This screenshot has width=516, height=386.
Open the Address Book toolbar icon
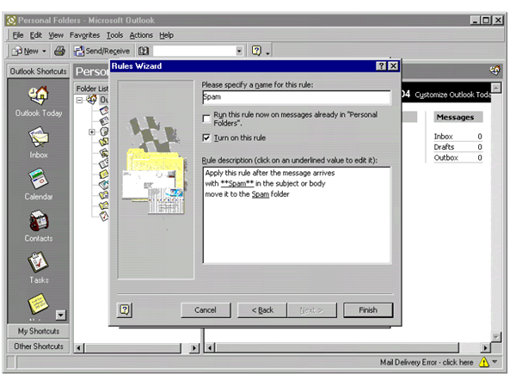pos(144,51)
